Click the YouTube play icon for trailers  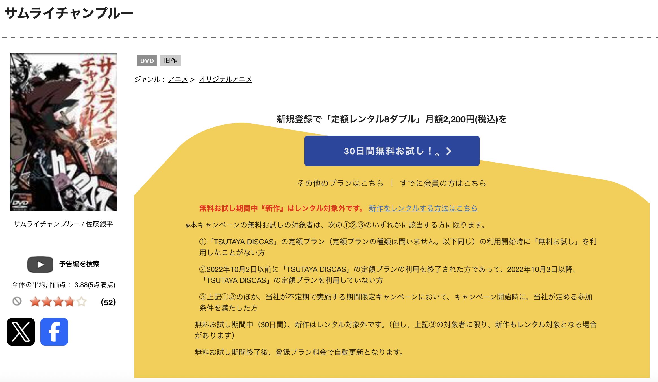[40, 264]
